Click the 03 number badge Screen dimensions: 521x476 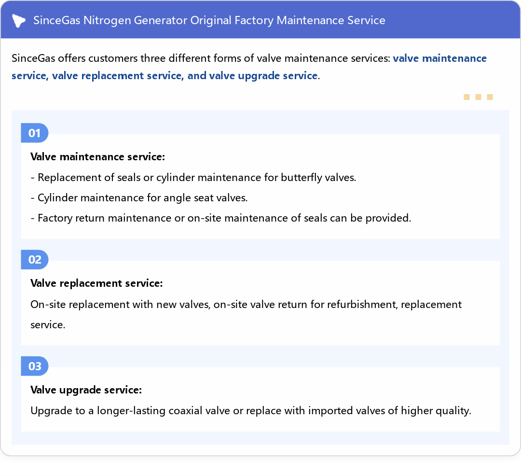point(35,366)
